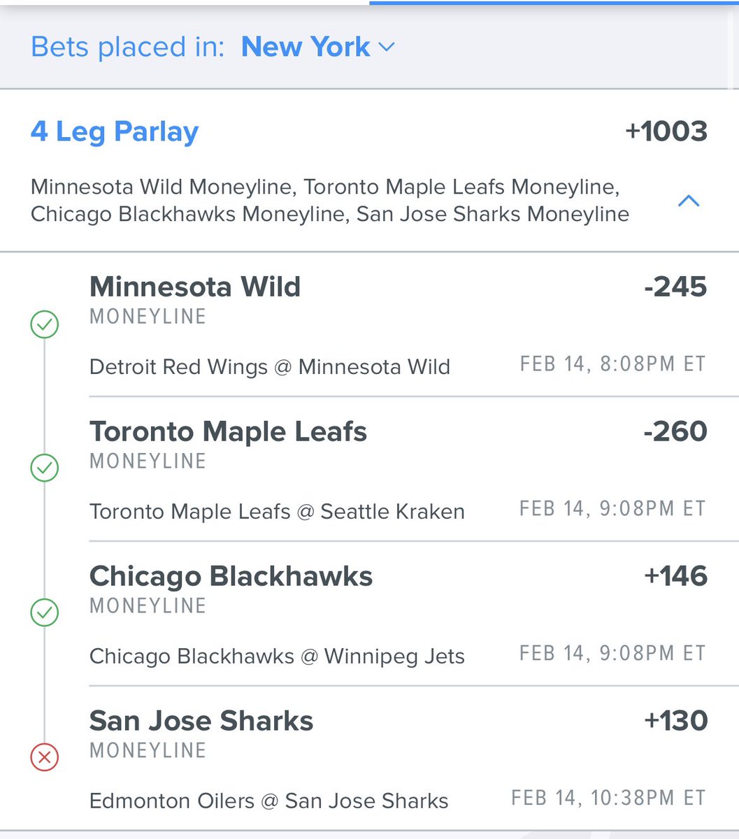Click the -245 odds for Minnesota Wild
The height and width of the screenshot is (839, 739).
click(675, 287)
